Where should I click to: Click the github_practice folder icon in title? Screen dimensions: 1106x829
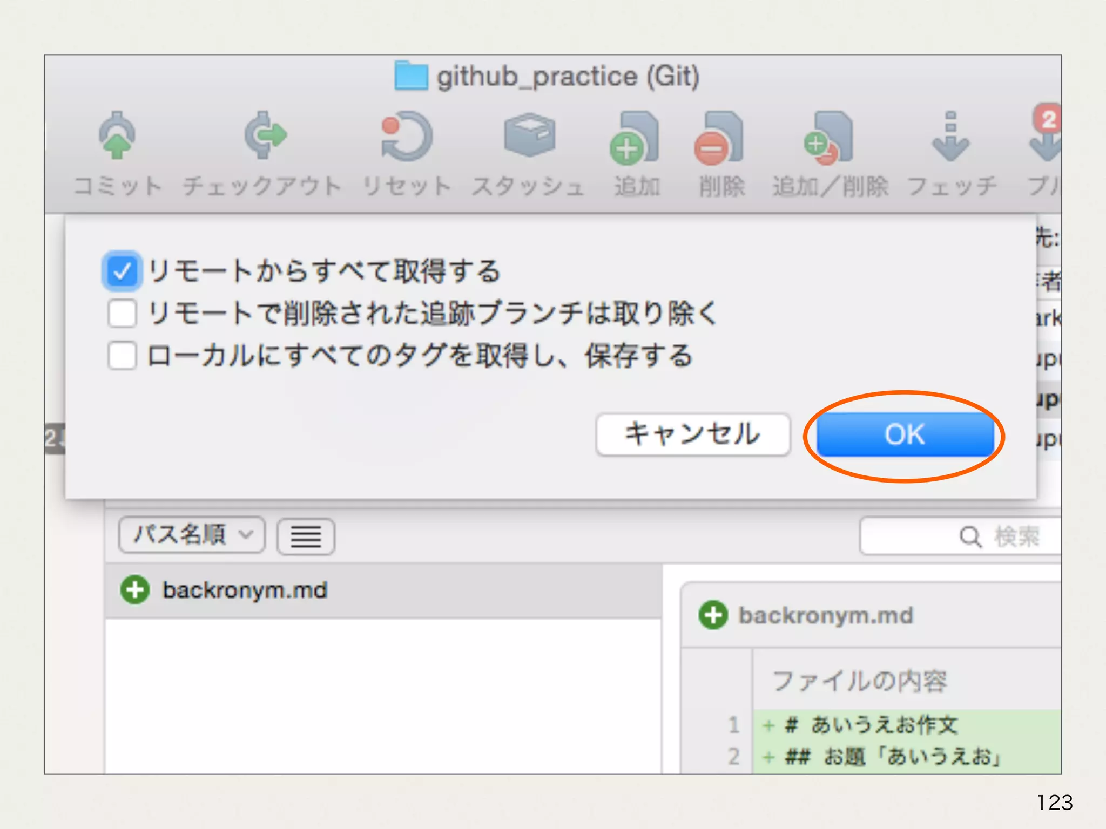click(x=411, y=76)
